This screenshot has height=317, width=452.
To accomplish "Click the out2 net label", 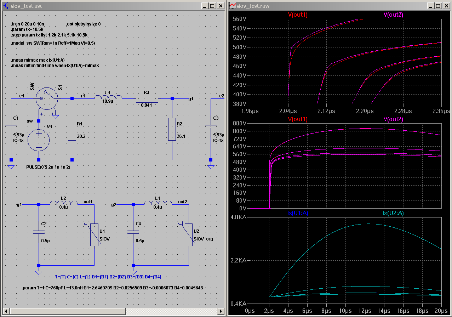I will [183, 202].
